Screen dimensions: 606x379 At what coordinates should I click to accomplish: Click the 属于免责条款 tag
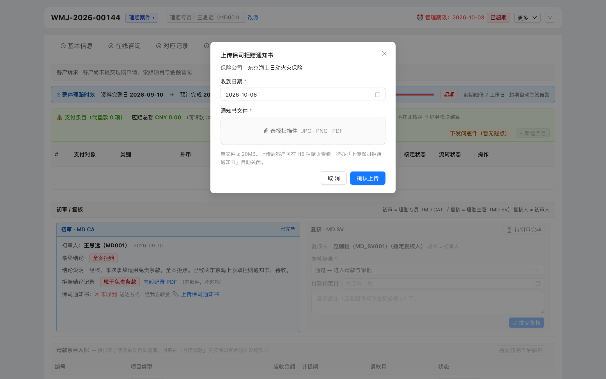(120, 282)
